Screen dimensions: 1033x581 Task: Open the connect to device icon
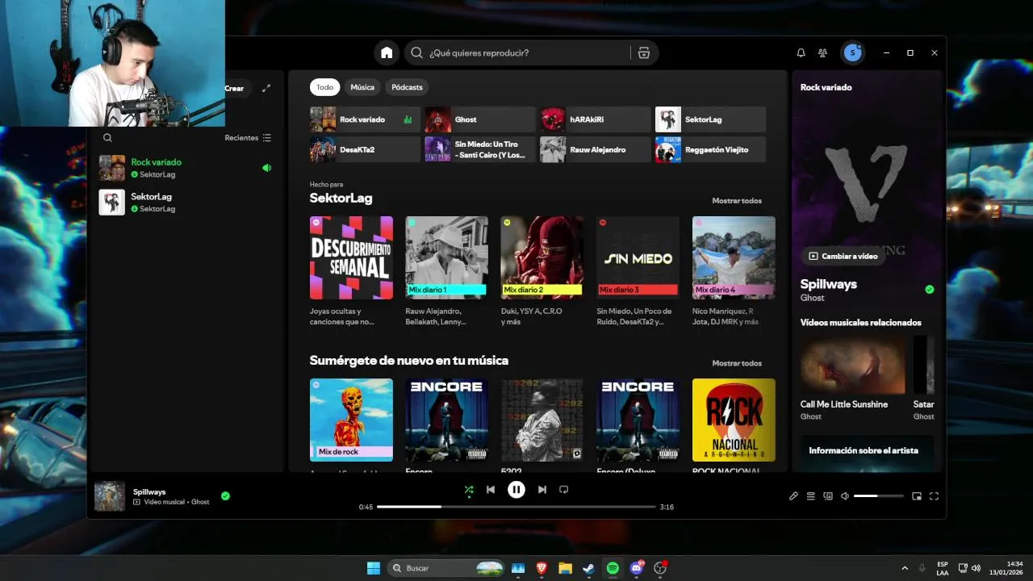coord(827,496)
